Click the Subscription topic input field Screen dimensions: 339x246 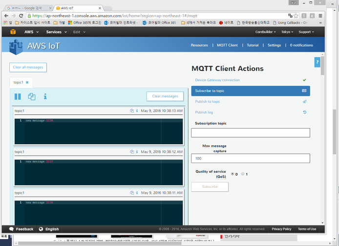click(x=251, y=133)
